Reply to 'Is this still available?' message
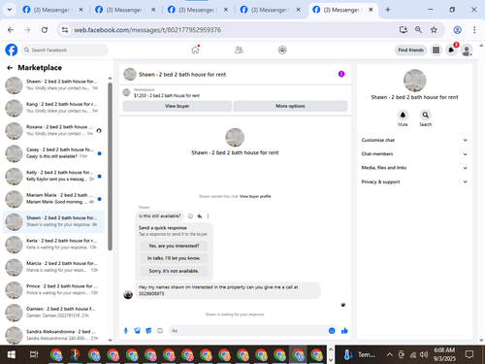 pyautogui.click(x=200, y=216)
